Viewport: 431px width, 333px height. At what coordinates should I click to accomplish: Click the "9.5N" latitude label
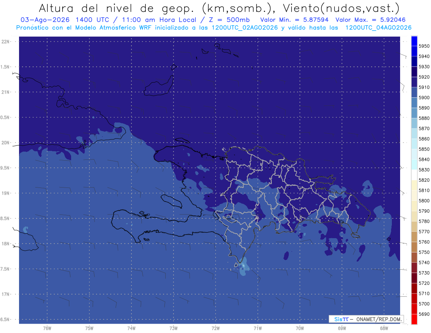(5, 168)
